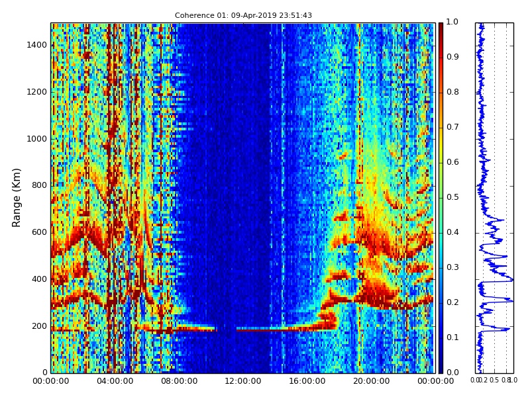Click the 600 range tick label
The width and height of the screenshot is (530, 397).
pyautogui.click(x=39, y=232)
